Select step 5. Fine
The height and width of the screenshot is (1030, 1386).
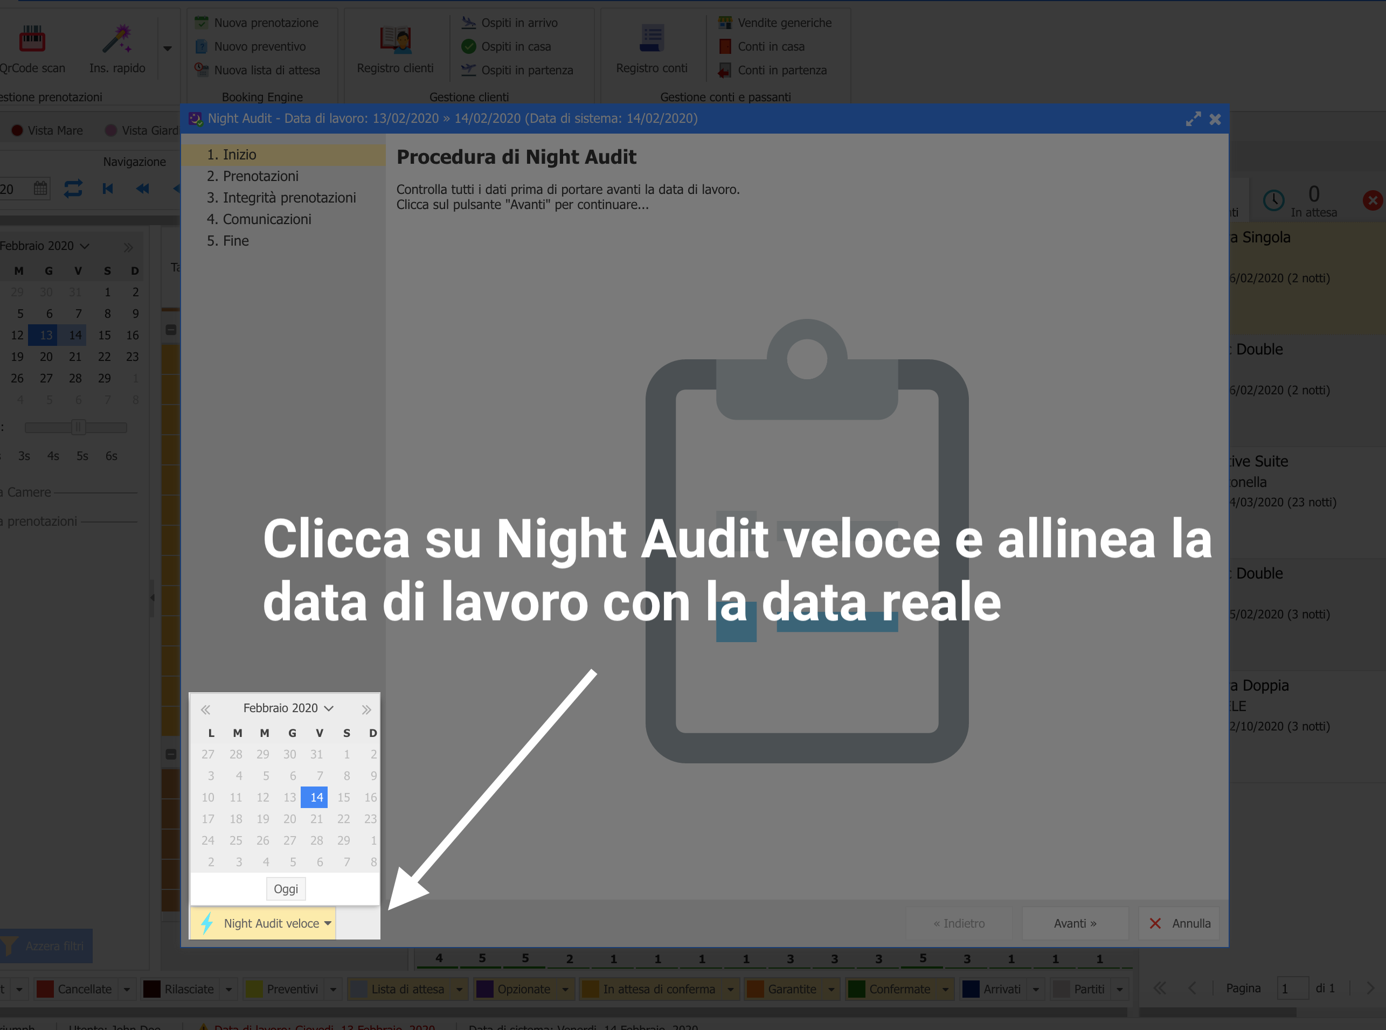point(283,241)
